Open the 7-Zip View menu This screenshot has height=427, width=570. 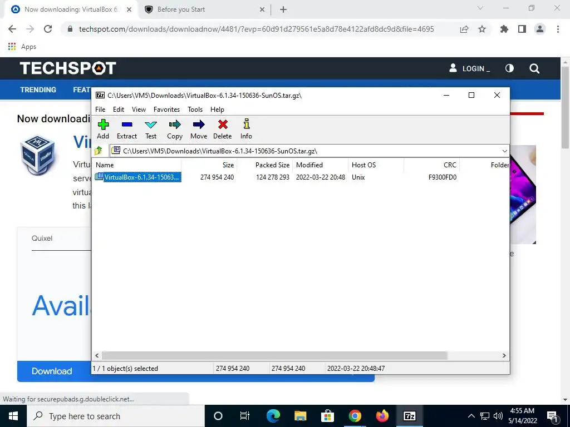coord(139,110)
